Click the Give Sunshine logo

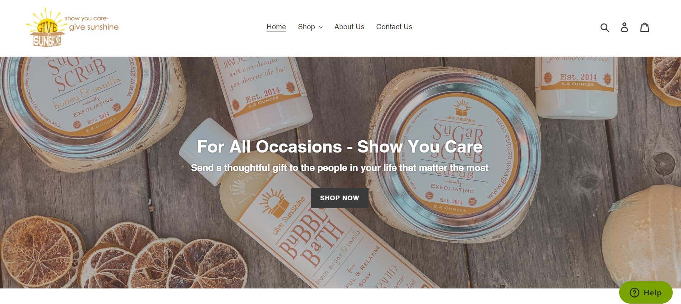[72, 27]
